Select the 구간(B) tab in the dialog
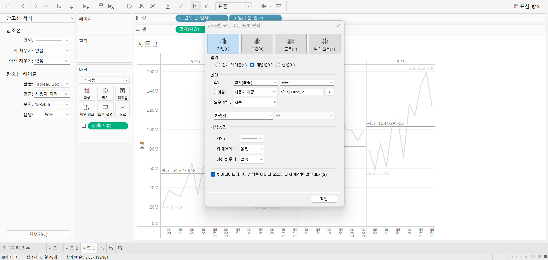 tap(257, 43)
